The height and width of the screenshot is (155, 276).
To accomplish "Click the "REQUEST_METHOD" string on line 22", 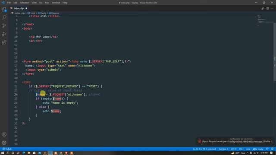I will (65, 86).
